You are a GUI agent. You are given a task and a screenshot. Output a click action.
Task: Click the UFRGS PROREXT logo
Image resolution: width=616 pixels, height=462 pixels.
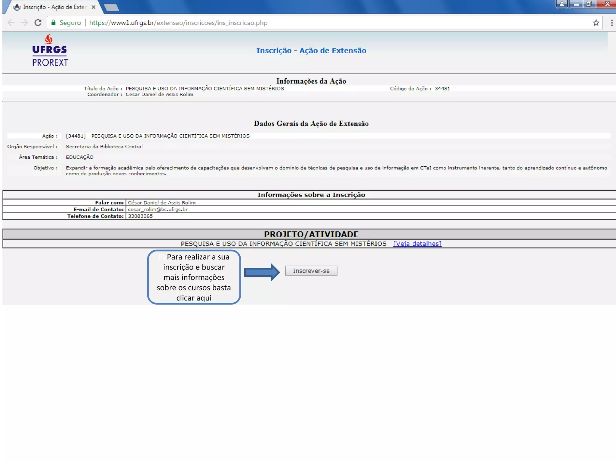[50, 51]
